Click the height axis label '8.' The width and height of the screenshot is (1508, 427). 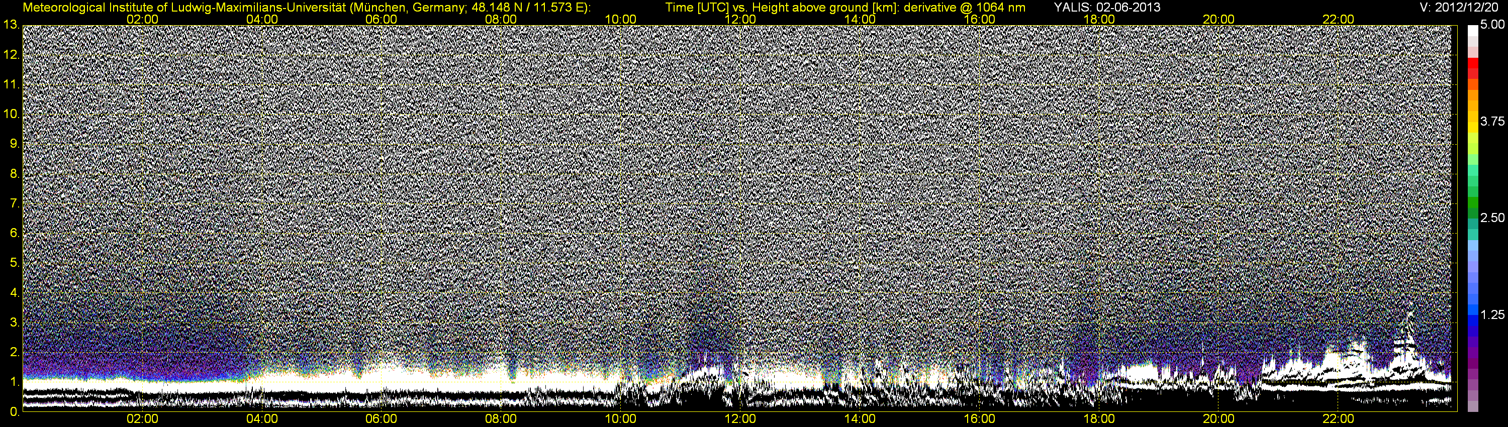point(15,174)
